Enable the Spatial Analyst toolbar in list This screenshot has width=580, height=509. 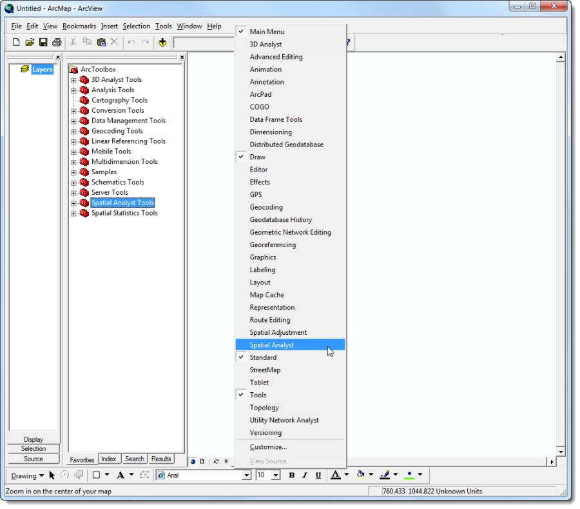pyautogui.click(x=271, y=345)
